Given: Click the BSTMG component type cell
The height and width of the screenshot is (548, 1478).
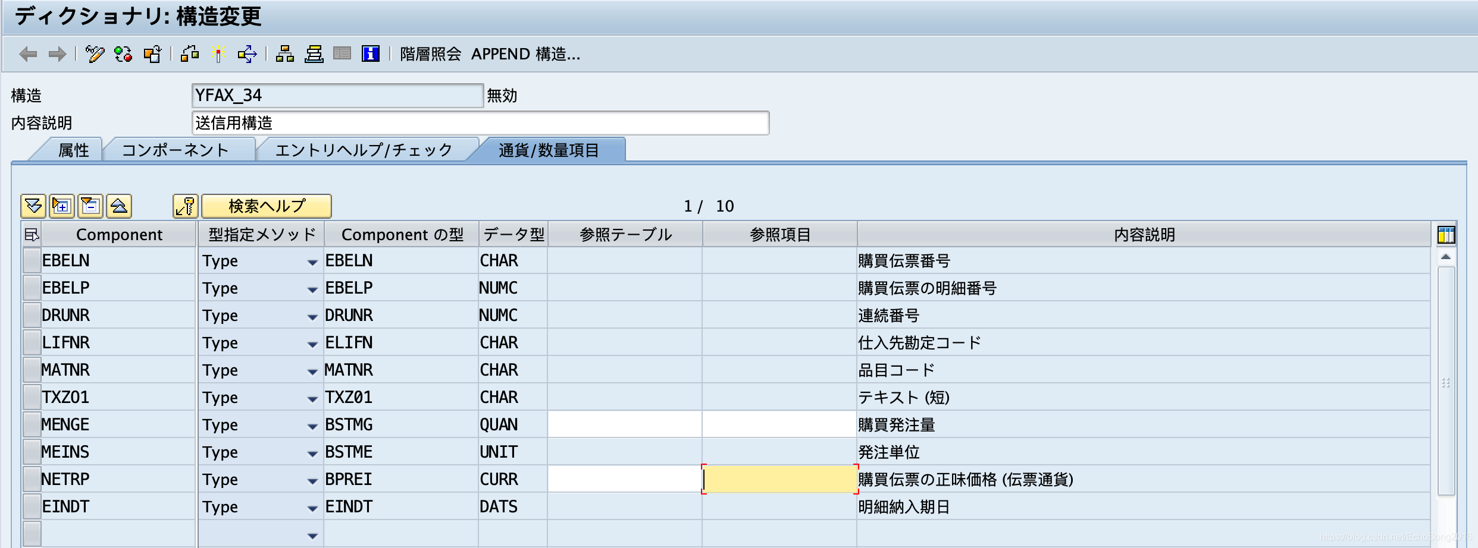Looking at the screenshot, I should pos(401,424).
